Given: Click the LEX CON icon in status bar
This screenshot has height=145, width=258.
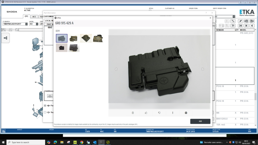Looking at the screenshot, I should click(4, 131).
